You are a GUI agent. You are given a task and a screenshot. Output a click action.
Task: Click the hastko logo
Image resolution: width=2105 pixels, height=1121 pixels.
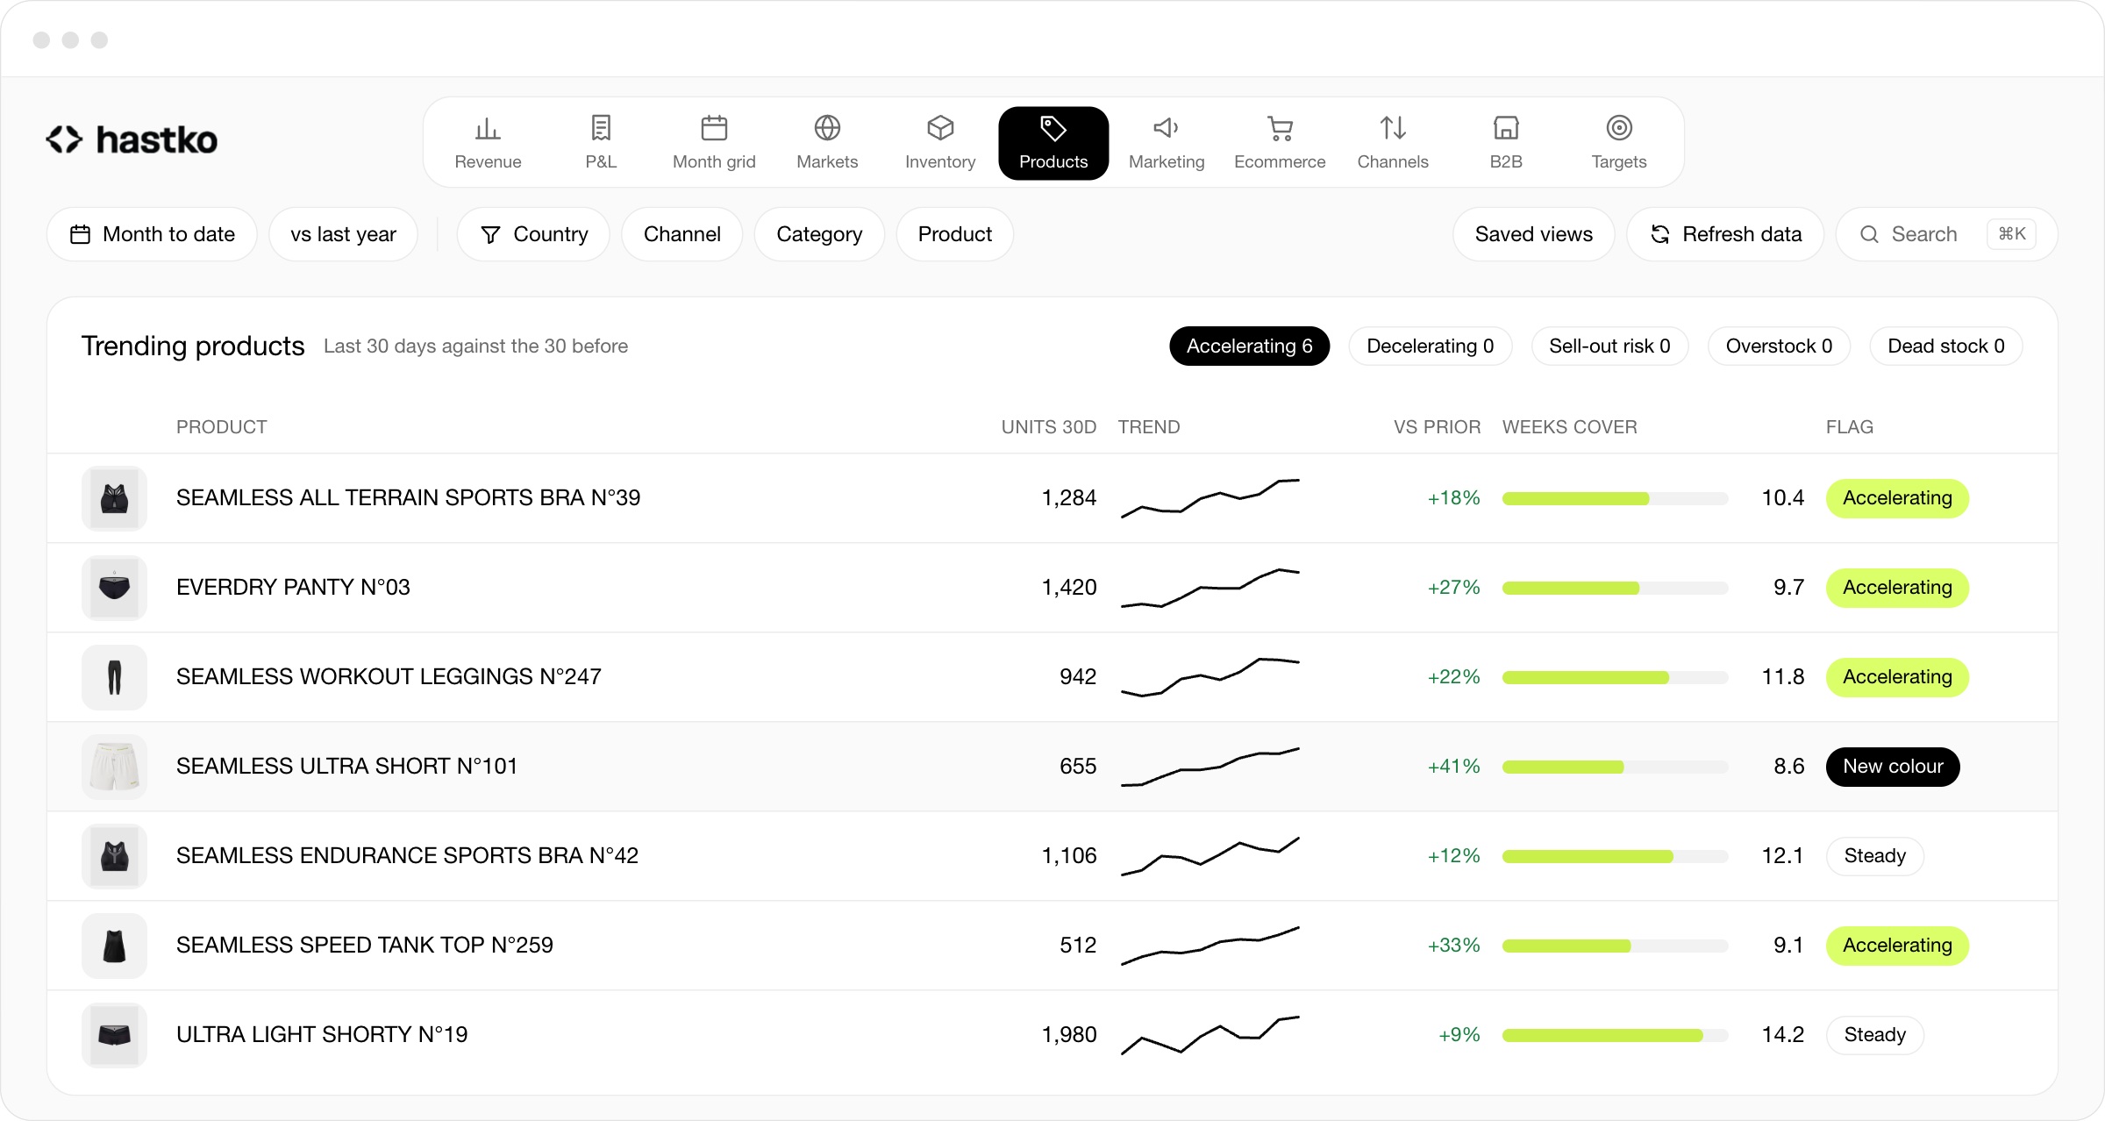tap(132, 139)
